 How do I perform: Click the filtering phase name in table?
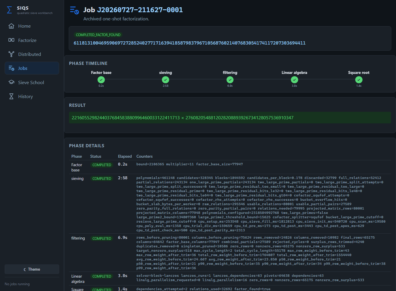tap(78, 238)
